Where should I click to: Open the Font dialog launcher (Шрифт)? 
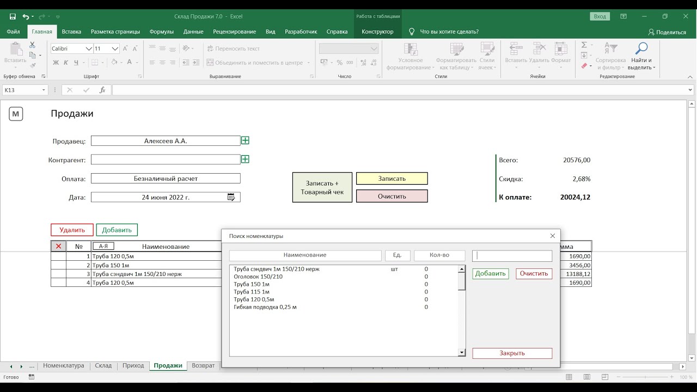tap(140, 76)
